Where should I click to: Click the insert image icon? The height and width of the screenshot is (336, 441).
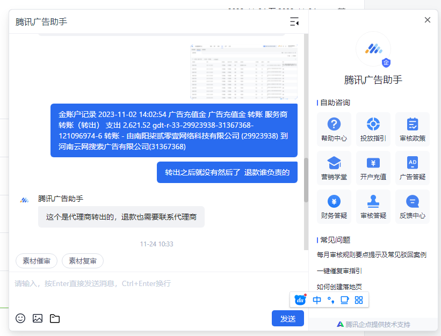click(38, 318)
